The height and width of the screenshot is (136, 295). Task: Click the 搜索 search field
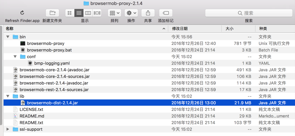[249, 13]
